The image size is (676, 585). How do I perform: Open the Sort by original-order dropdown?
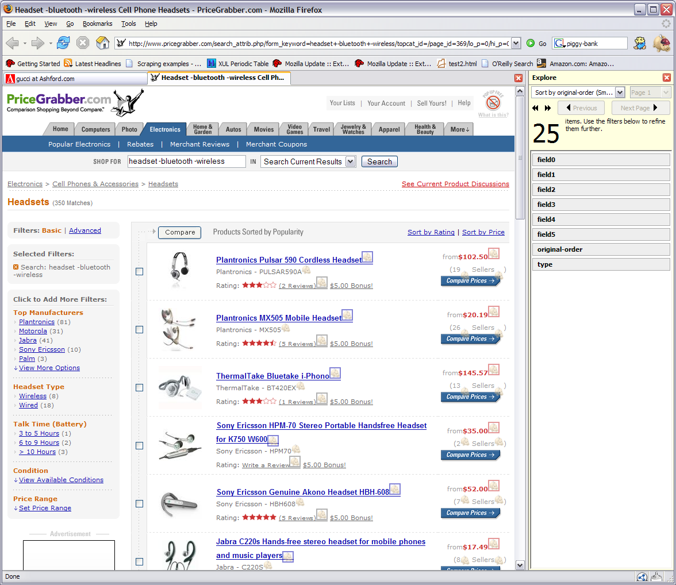[x=620, y=93]
